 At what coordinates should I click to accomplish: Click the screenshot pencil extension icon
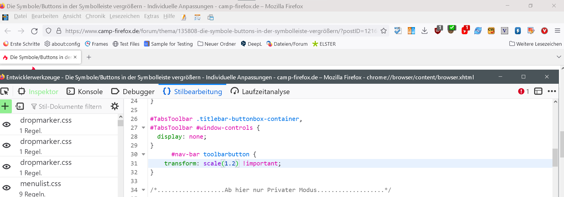pyautogui.click(x=531, y=31)
